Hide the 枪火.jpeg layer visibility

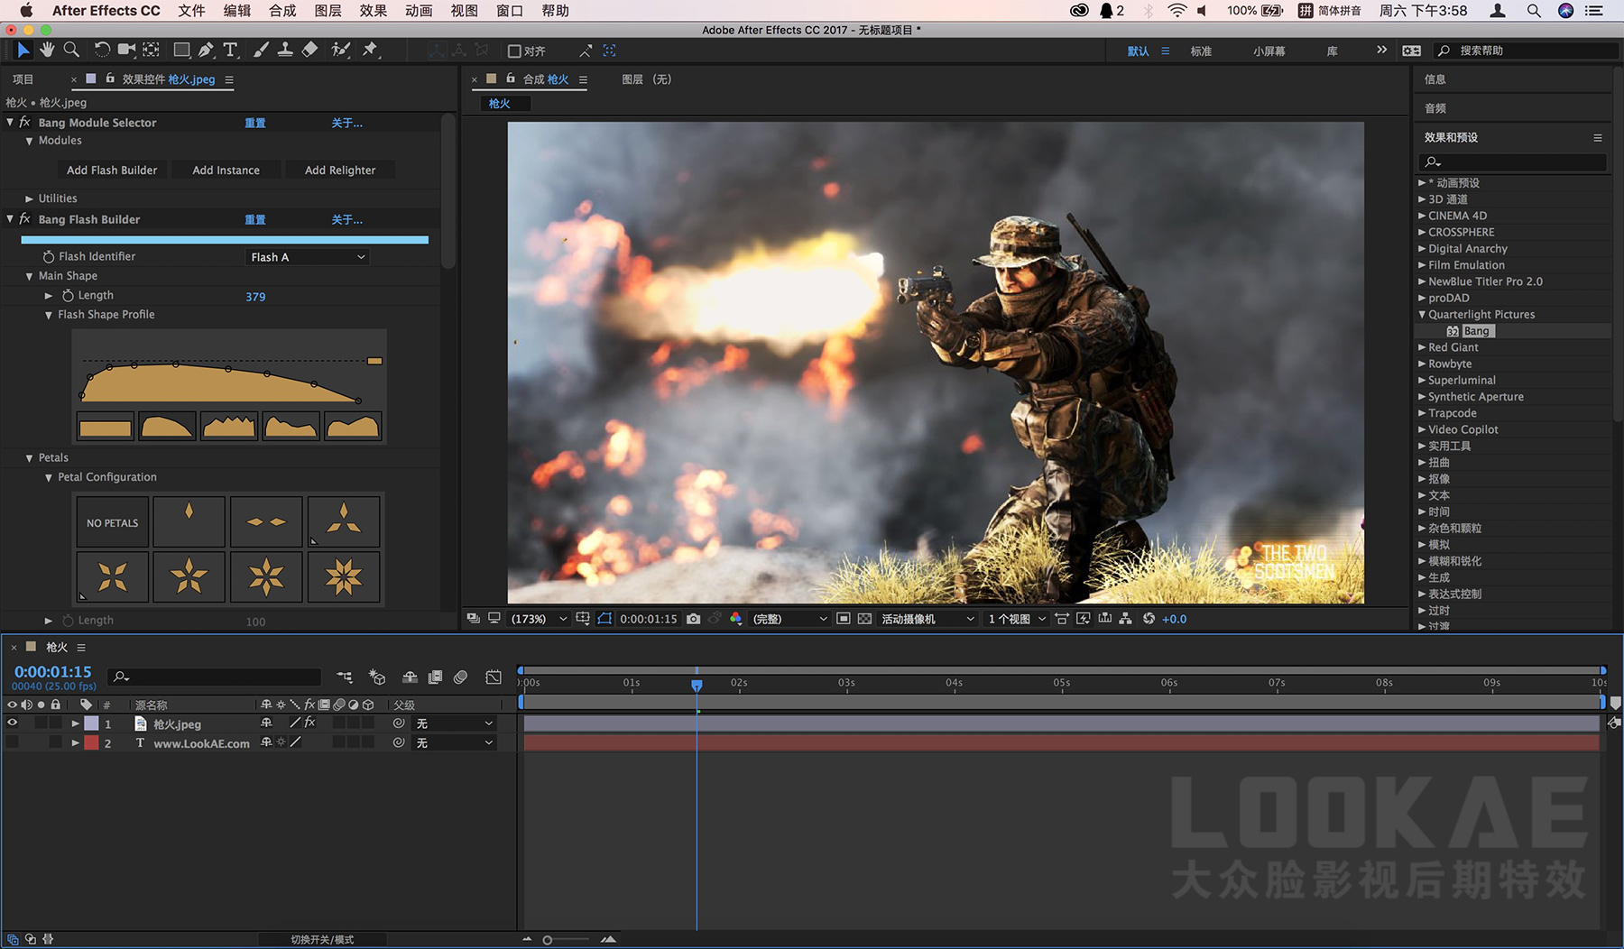pyautogui.click(x=13, y=723)
